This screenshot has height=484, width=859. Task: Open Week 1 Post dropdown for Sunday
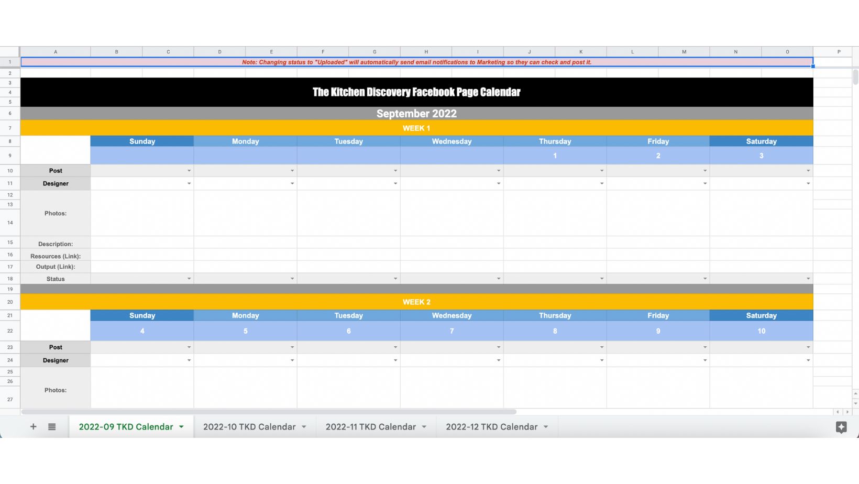[189, 171]
